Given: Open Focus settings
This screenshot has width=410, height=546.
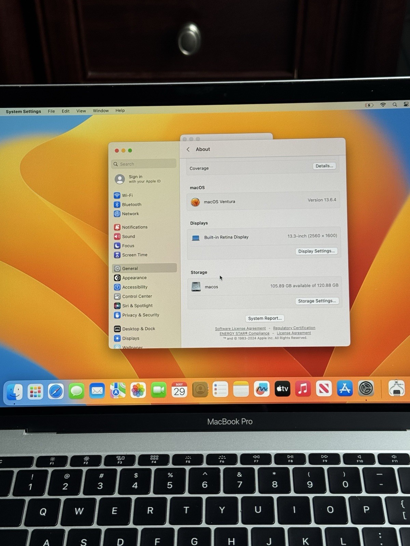Looking at the screenshot, I should pos(145,245).
